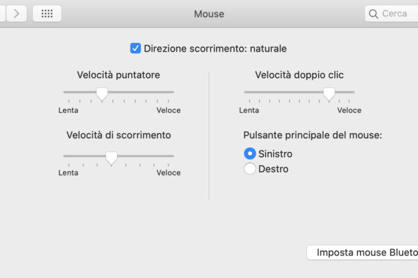The height and width of the screenshot is (278, 418).
Task: Click the Direzione scorrimento: naturale label
Action: pos(216,48)
